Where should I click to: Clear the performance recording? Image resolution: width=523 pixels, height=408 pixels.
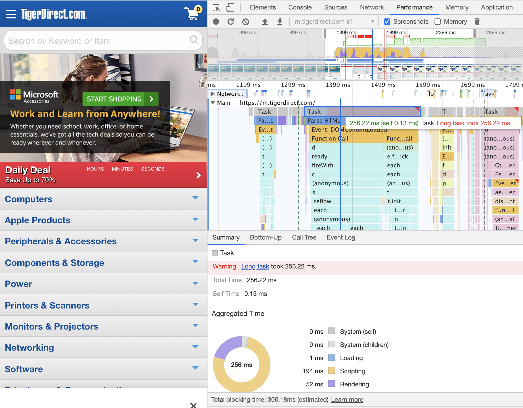click(x=246, y=22)
